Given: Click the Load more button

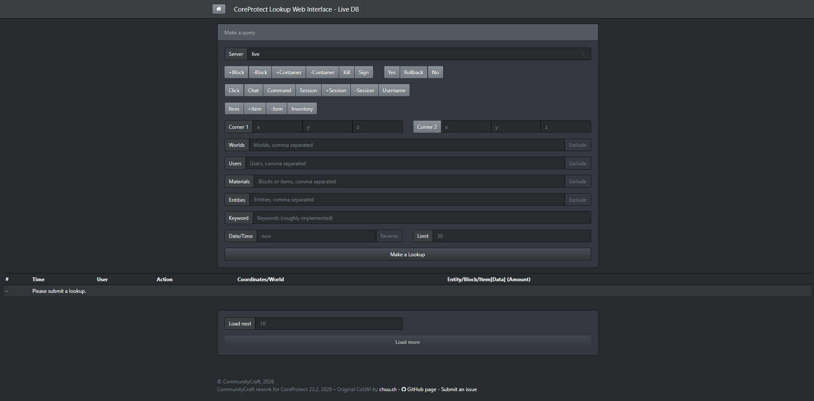Looking at the screenshot, I should tap(407, 342).
